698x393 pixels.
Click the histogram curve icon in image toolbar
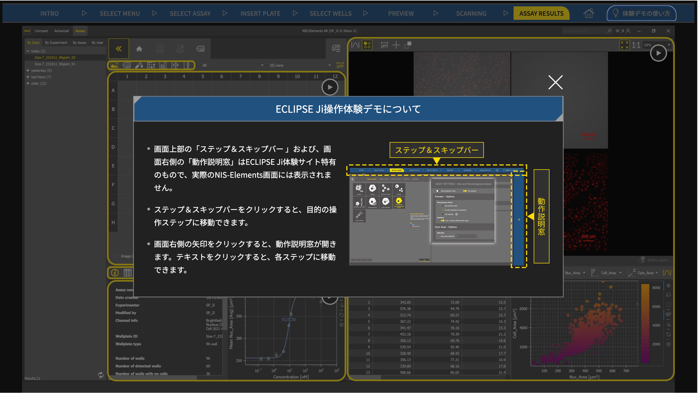coord(355,45)
